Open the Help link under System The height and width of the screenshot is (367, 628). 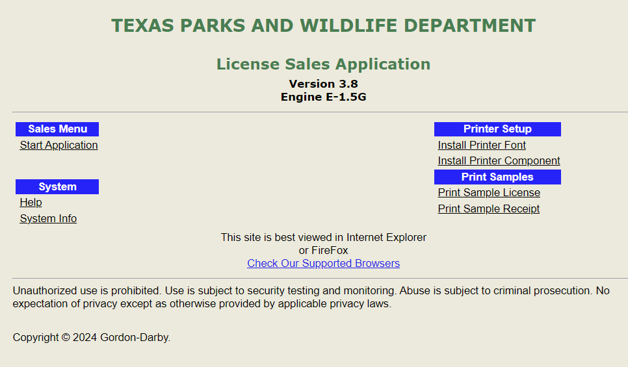tap(31, 203)
